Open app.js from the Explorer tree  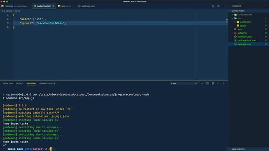[243, 26]
